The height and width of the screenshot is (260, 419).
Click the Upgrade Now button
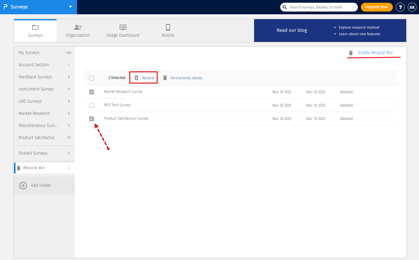coord(377,7)
